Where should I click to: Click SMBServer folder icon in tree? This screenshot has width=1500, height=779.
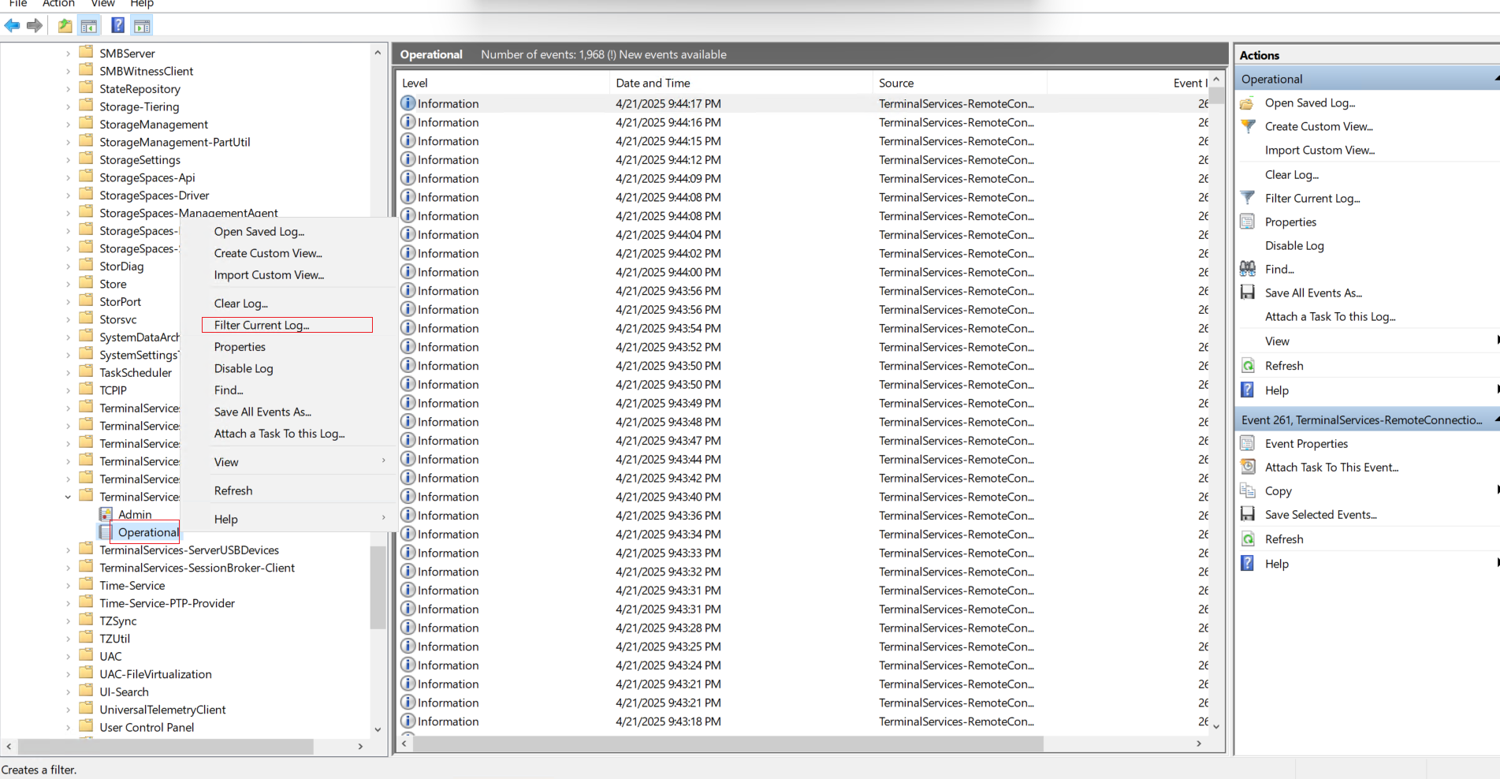tap(87, 53)
